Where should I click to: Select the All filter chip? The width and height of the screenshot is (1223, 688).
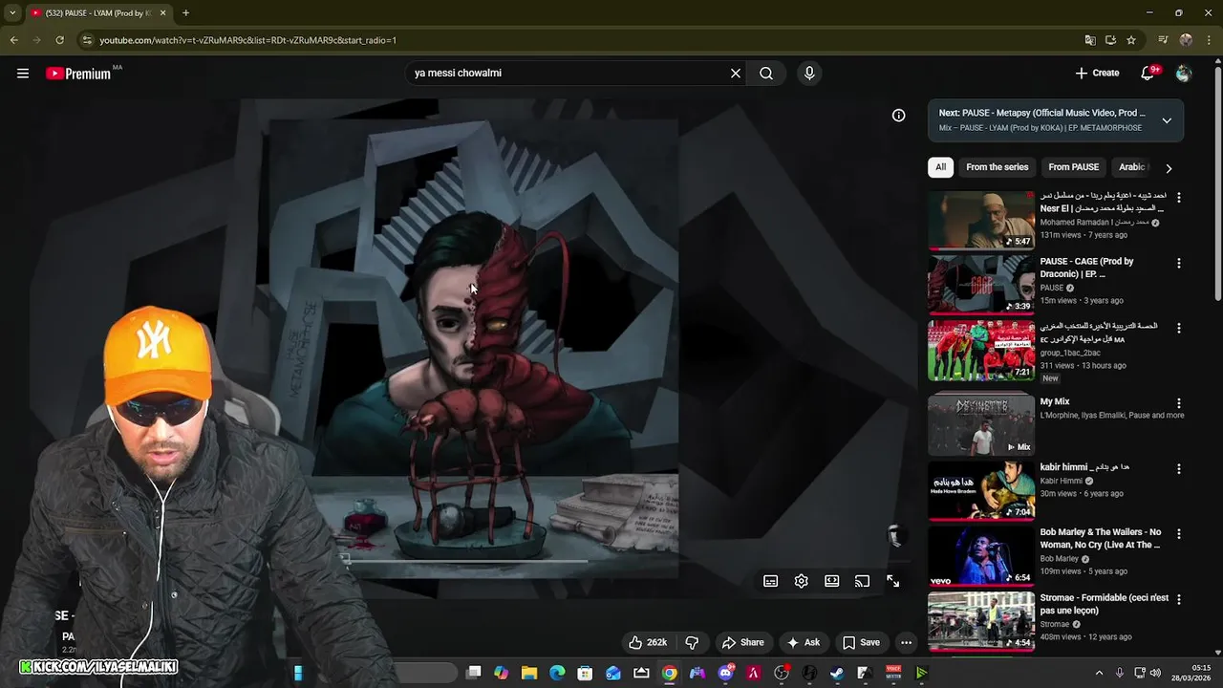pos(940,167)
